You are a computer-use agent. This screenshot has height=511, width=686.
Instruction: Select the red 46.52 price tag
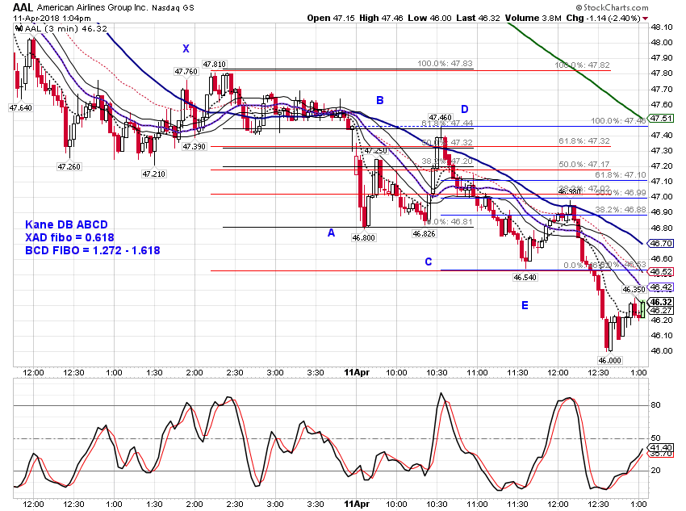click(x=661, y=272)
